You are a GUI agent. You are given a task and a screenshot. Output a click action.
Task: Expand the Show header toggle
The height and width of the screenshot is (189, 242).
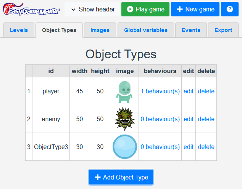click(92, 9)
